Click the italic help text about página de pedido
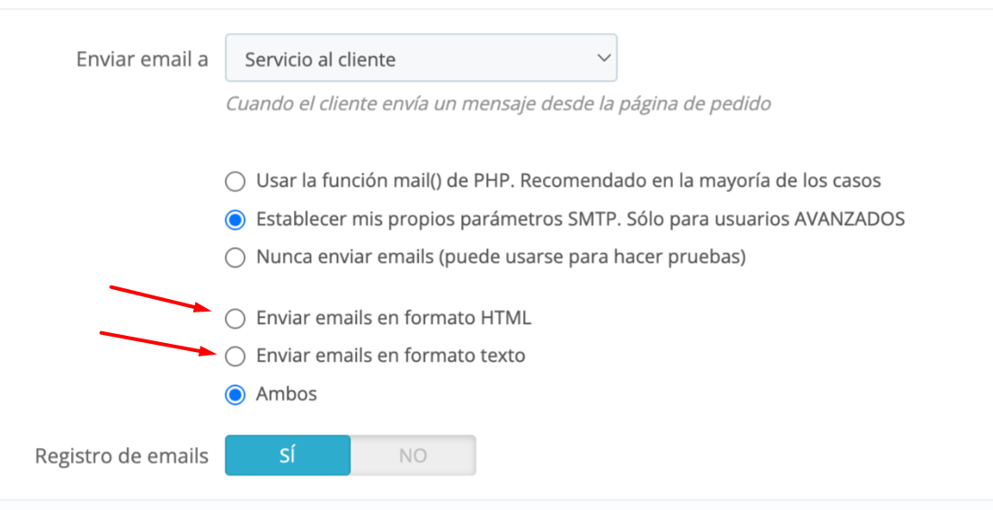Screen dimensions: 993x510 coord(499,103)
